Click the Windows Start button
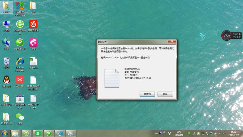Viewport: 243px width, 137px height. coord(5,133)
